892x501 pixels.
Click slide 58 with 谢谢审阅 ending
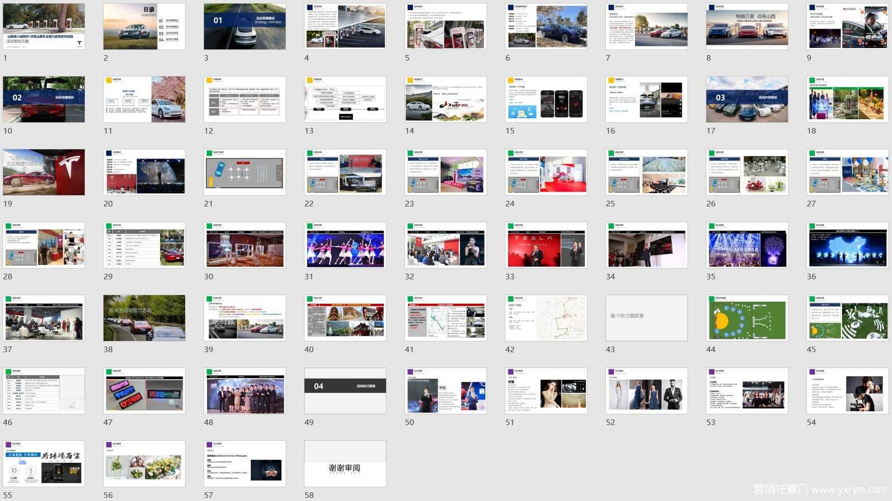[345, 464]
